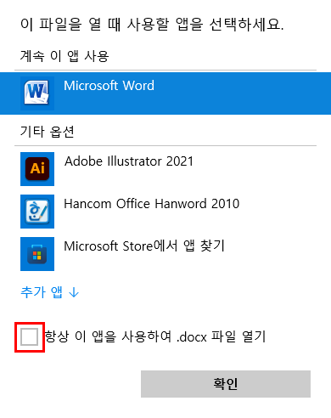This screenshot has width=331, height=418.
Task: Choose the Adobe Illustrator 2021 icon
Action: (x=37, y=169)
